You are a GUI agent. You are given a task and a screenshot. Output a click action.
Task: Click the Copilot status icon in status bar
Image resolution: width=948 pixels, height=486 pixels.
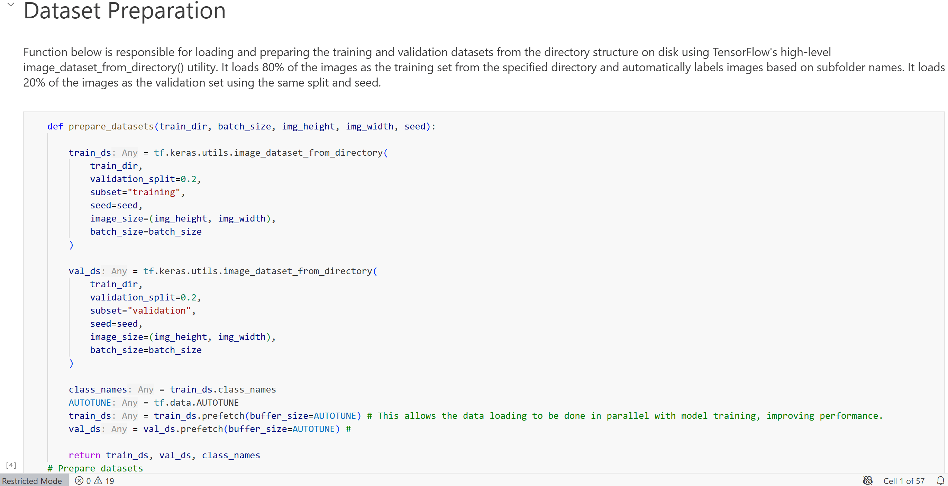point(868,480)
